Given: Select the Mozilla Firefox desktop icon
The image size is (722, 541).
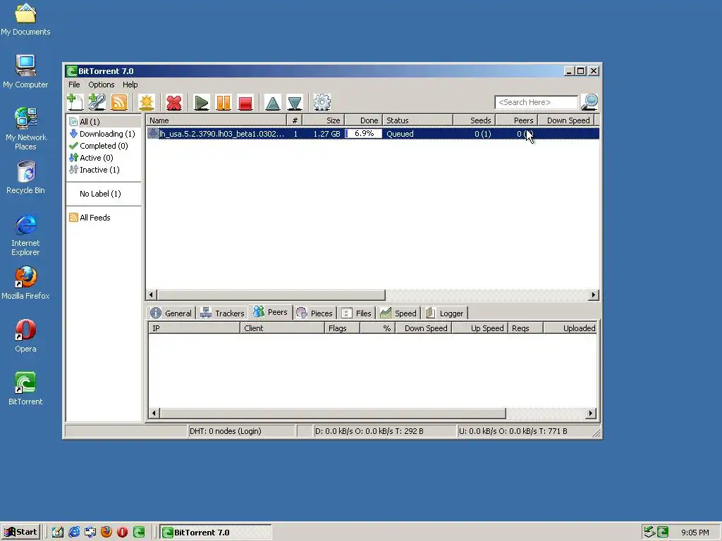Looking at the screenshot, I should point(25,283).
